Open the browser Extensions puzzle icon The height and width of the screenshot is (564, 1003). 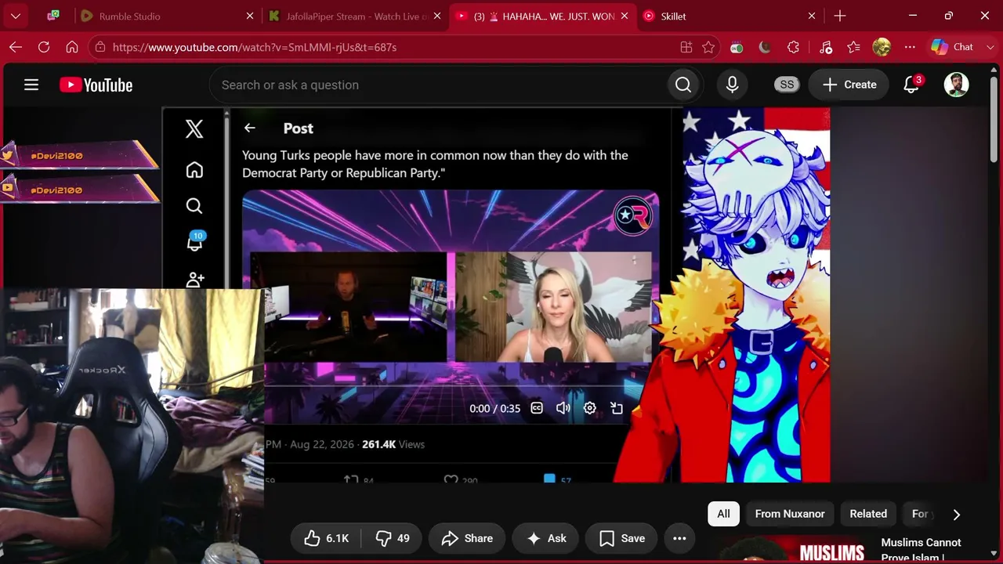[793, 47]
